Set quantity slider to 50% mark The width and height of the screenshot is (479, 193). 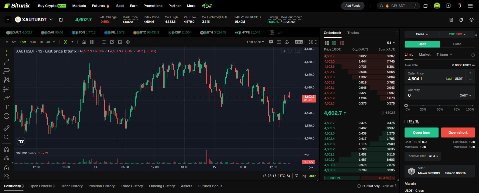pyautogui.click(x=440, y=105)
